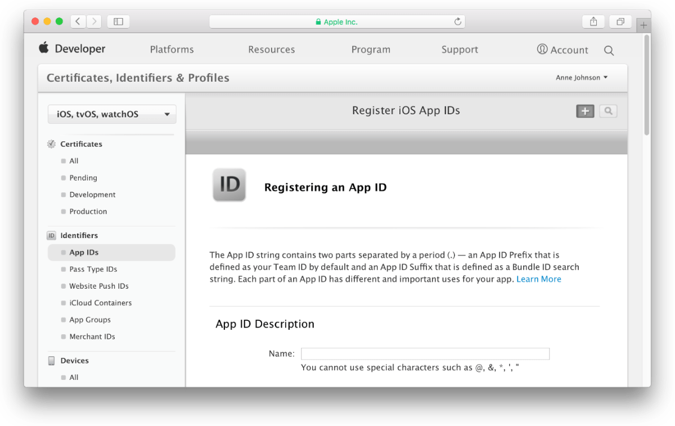Open the Resources navigation menu

tap(271, 50)
